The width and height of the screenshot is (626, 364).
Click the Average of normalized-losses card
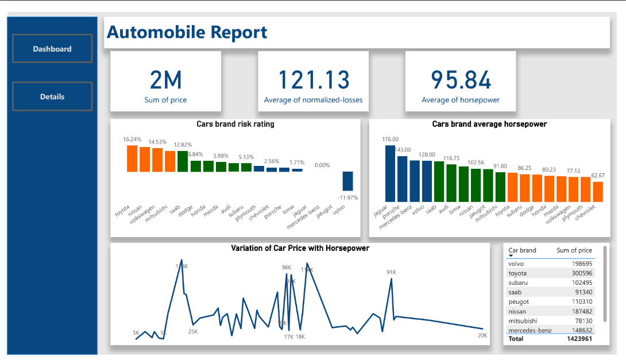coord(313,82)
